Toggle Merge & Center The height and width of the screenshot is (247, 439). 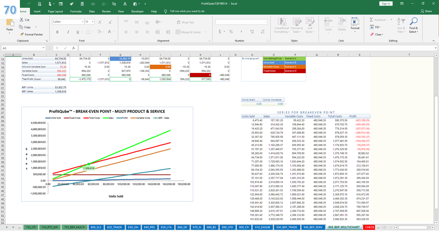(189, 32)
